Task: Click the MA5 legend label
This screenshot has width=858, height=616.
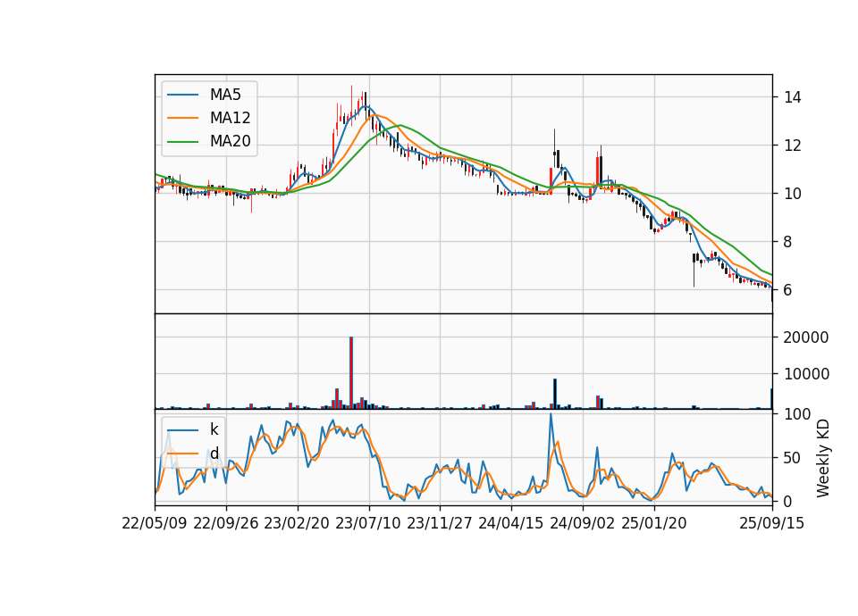Action: [x=225, y=95]
